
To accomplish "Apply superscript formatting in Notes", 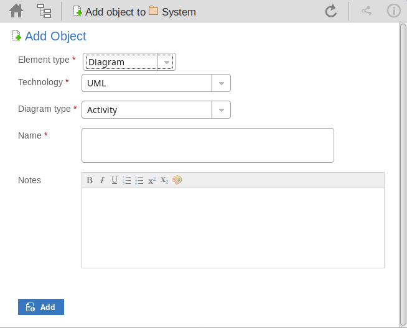I will pos(152,180).
